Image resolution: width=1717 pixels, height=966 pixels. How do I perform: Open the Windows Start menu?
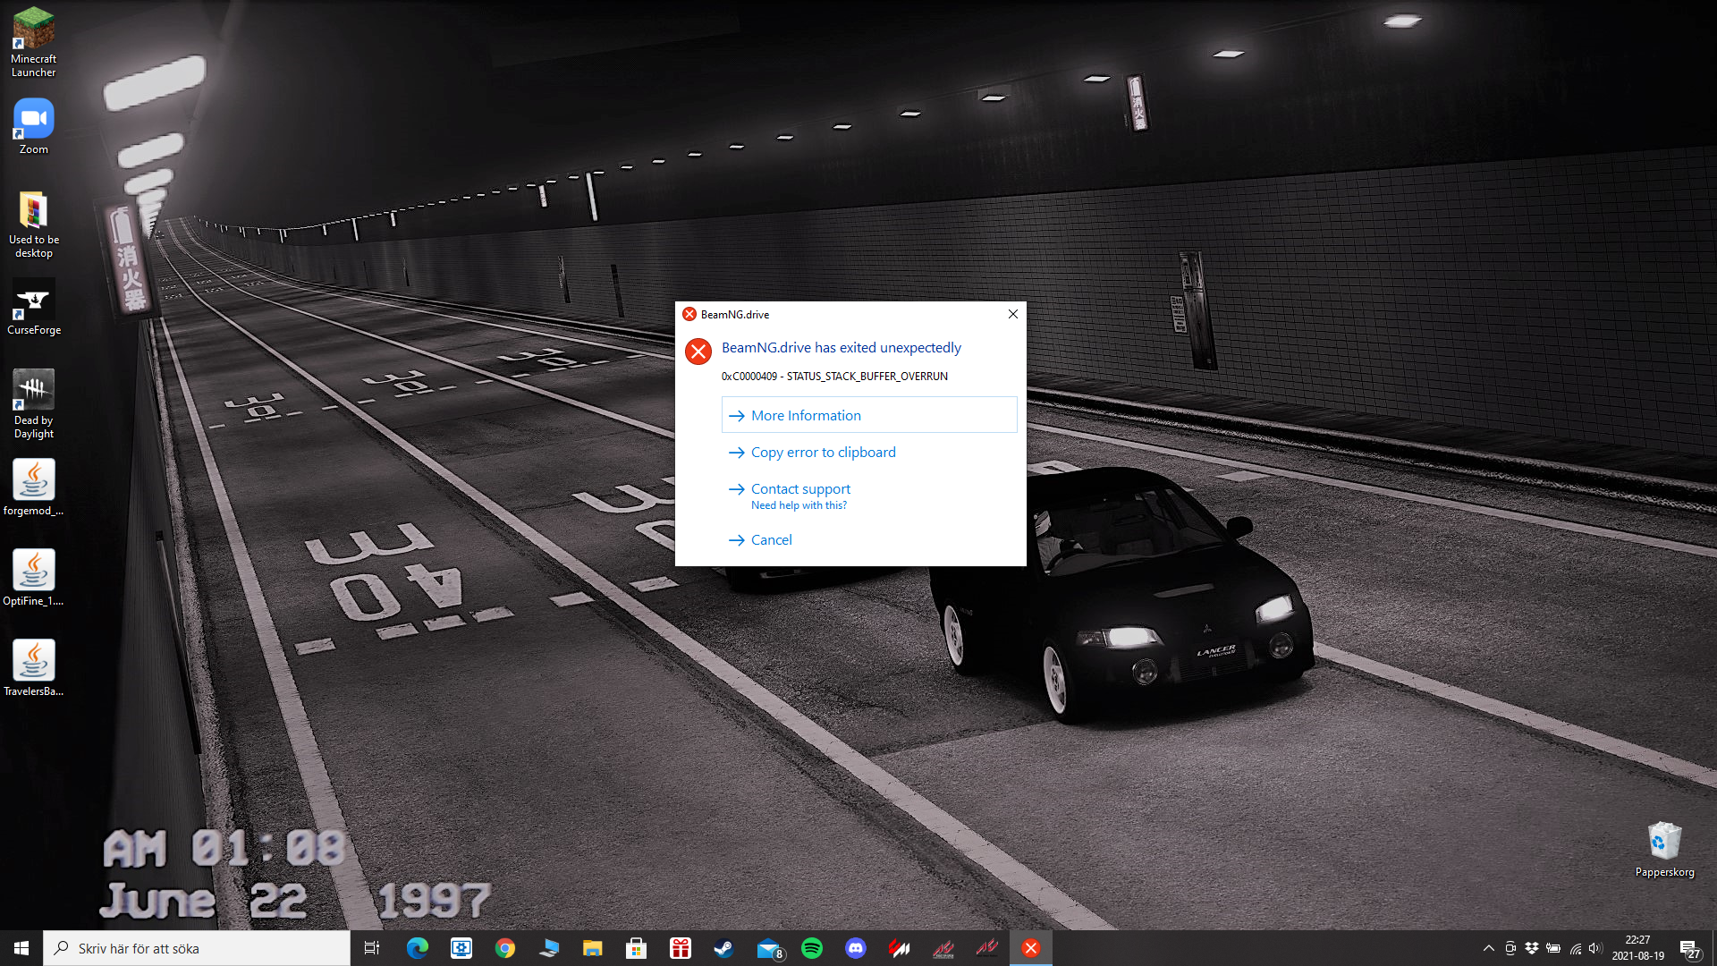pos(21,948)
